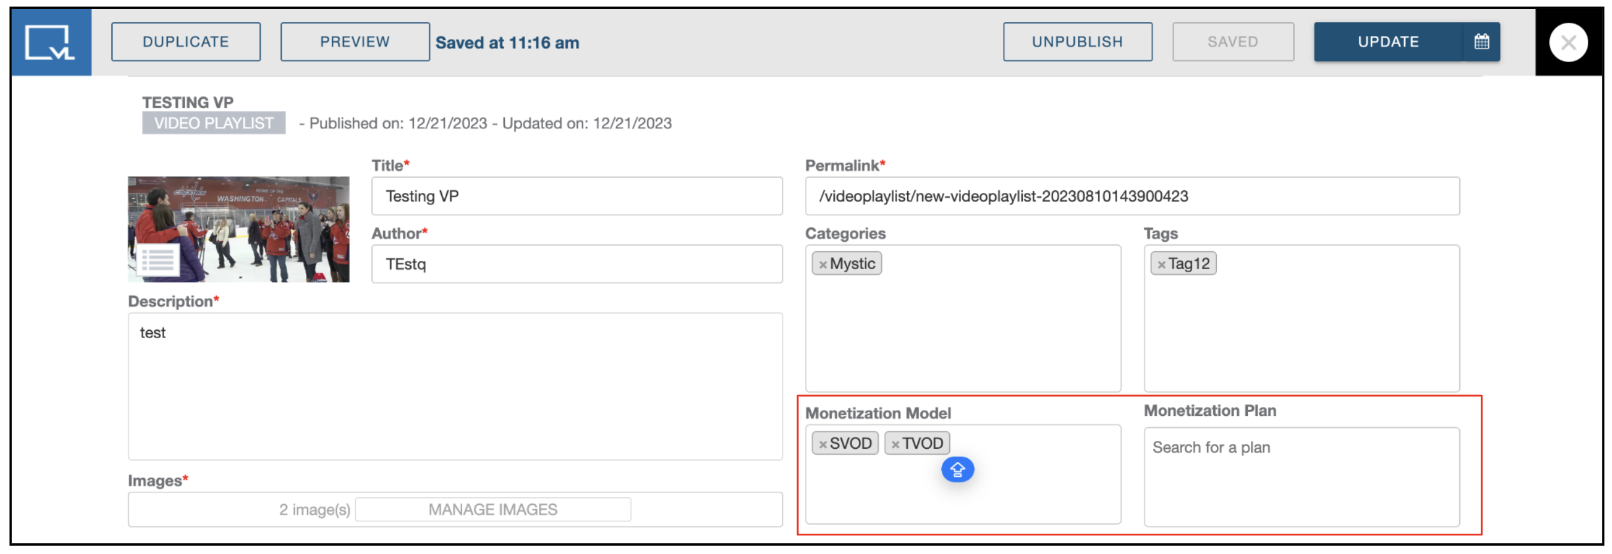
Task: Click the PREVIEW button
Action: click(355, 42)
